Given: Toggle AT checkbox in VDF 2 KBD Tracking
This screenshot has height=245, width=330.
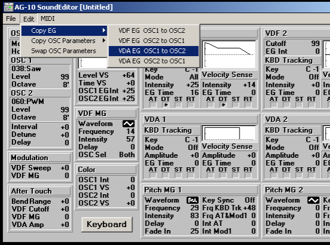Looking at the screenshot, I should click(x=274, y=105).
